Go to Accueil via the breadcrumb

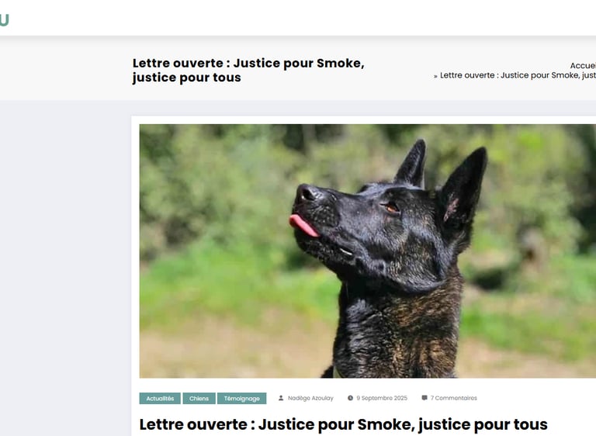(x=583, y=66)
